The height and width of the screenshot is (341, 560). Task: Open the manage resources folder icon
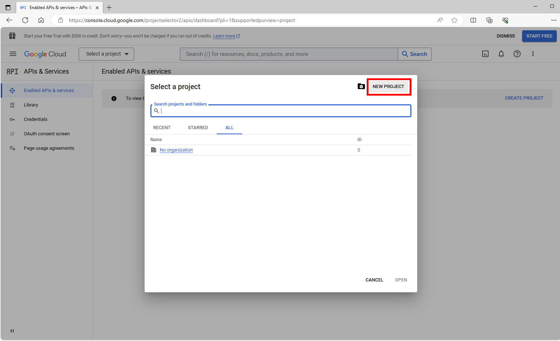[x=361, y=86]
